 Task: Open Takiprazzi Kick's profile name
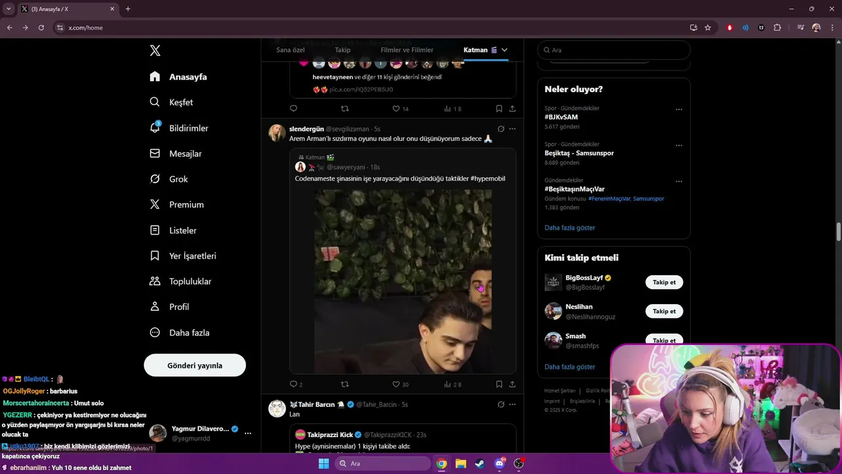330,434
